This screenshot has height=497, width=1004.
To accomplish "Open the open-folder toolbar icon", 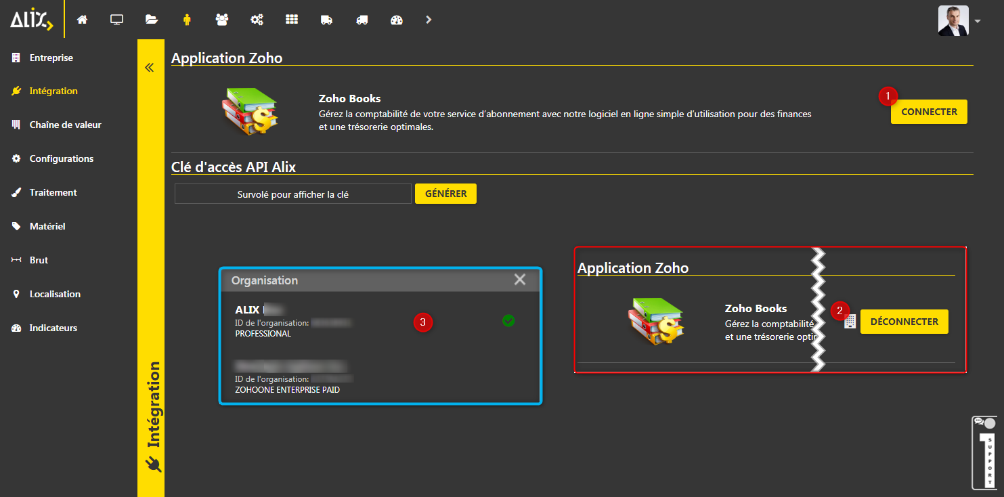I will [152, 20].
